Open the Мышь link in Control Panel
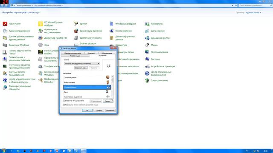This screenshot has width=273, height=153. tap(154, 45)
